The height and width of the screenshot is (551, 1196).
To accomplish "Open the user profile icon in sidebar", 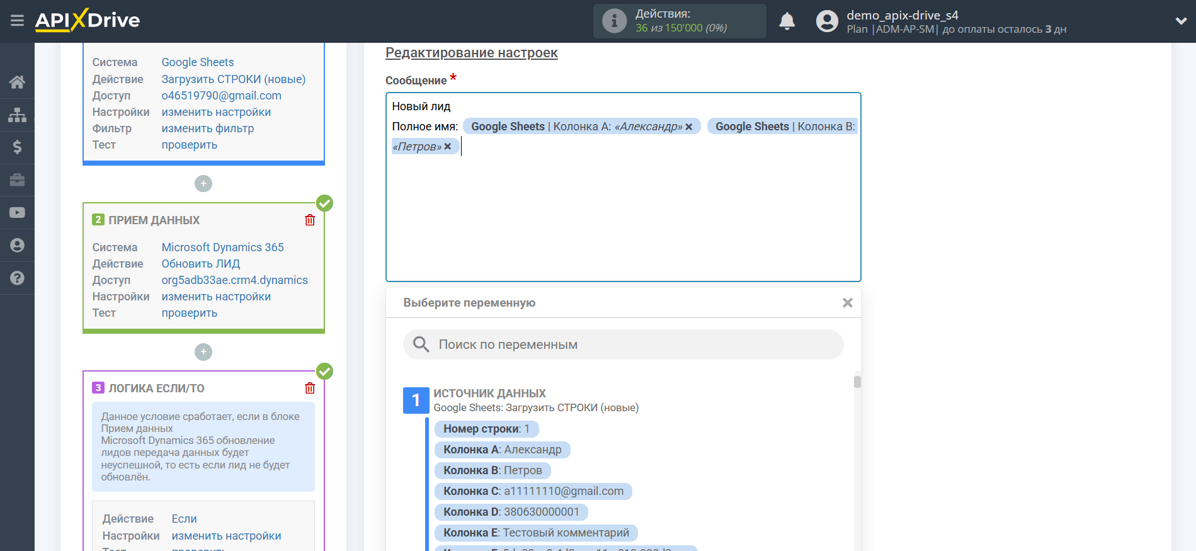I will pos(17,245).
